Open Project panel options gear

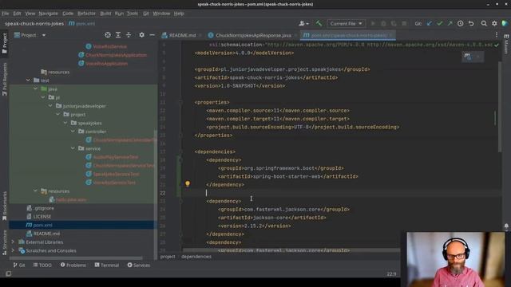click(141, 35)
